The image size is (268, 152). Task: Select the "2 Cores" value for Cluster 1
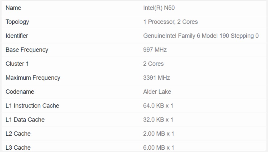pyautogui.click(x=153, y=64)
